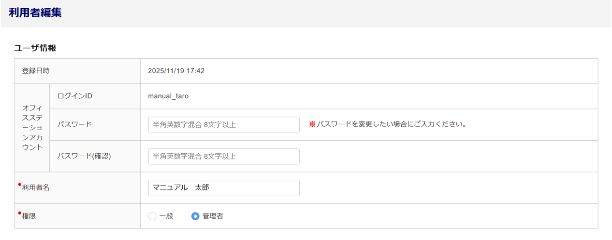Click the 管理者 permission label text

pyautogui.click(x=213, y=216)
